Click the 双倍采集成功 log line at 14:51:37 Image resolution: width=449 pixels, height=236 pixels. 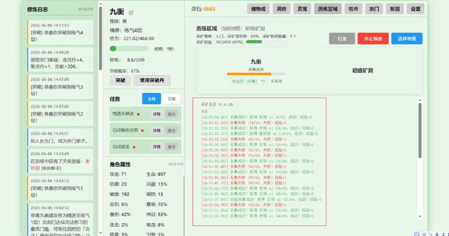[261, 200]
